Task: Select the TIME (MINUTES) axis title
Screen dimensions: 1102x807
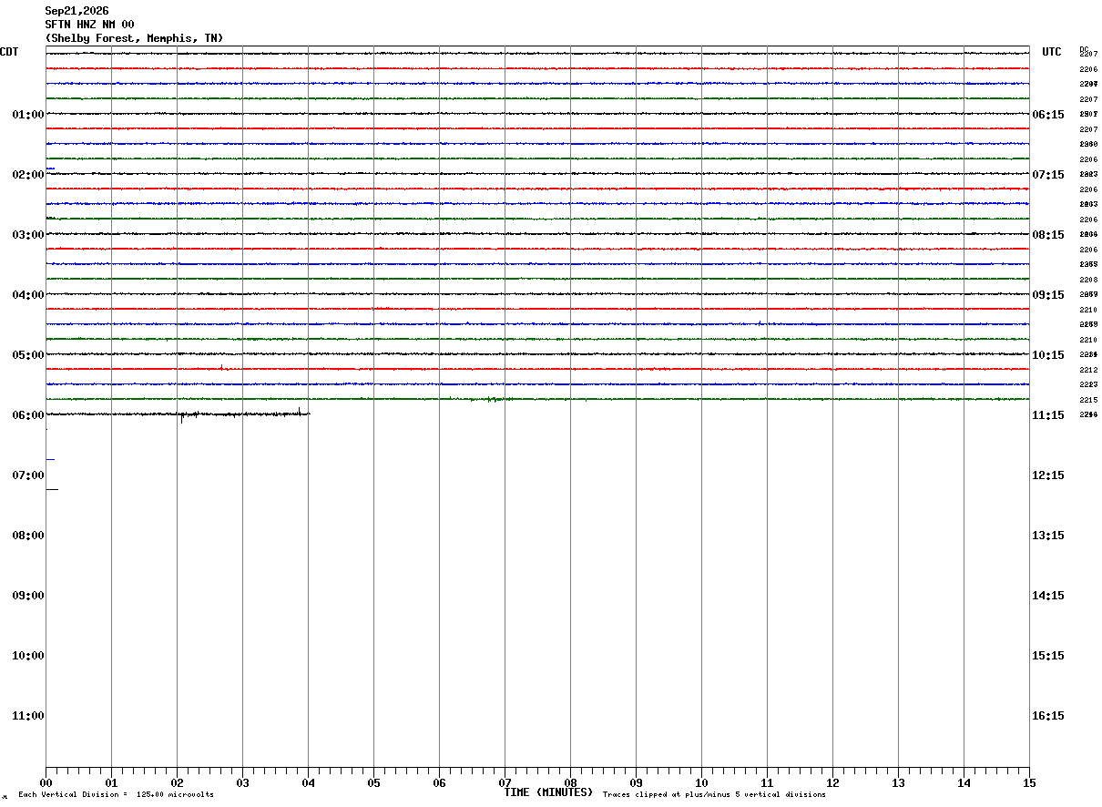Action: (x=548, y=792)
